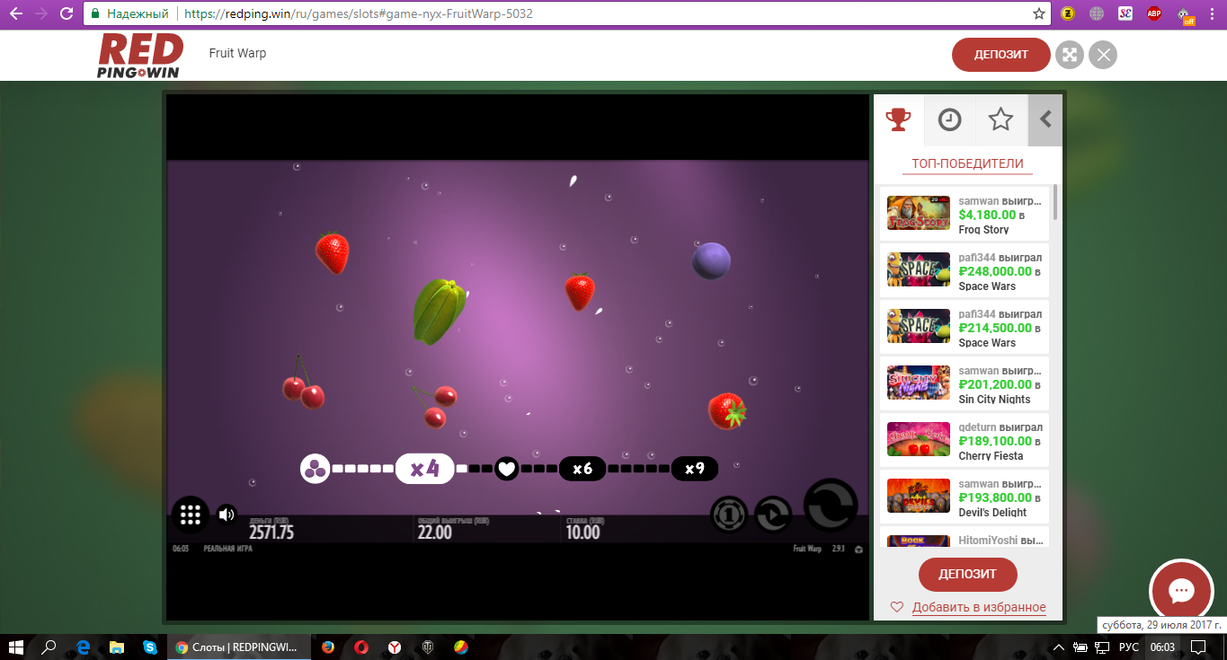Open the Cherry Fiesta game thumbnail
The height and width of the screenshot is (660, 1227).
[x=919, y=439]
